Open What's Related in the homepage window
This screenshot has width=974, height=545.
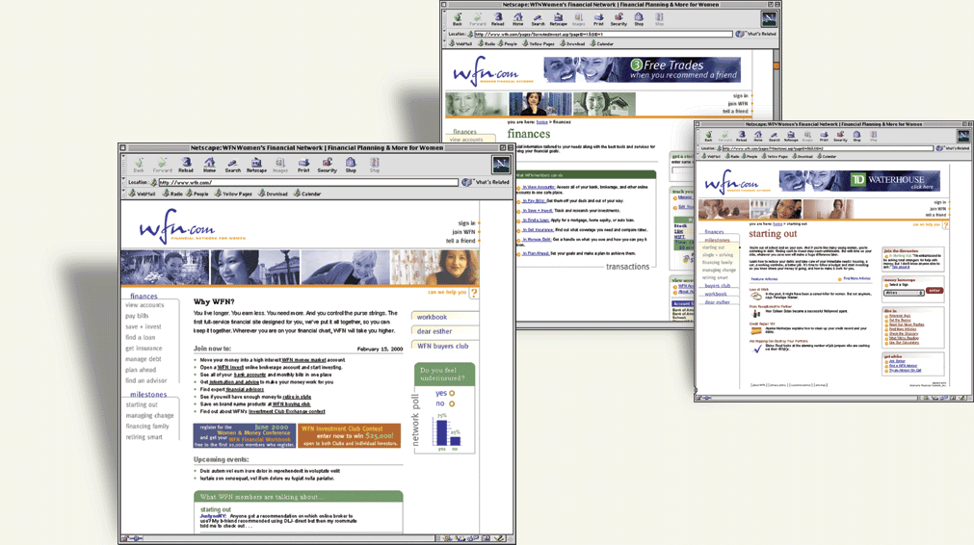pyautogui.click(x=487, y=182)
